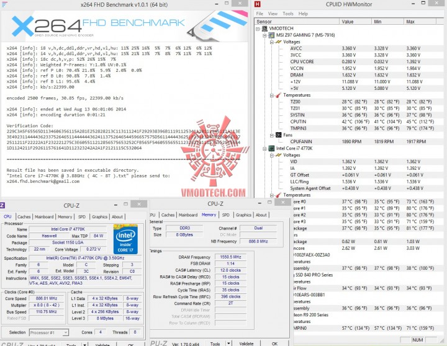This screenshot has width=447, height=346.
Task: Click Tools button in right CPU-Z window
Action: point(215,344)
